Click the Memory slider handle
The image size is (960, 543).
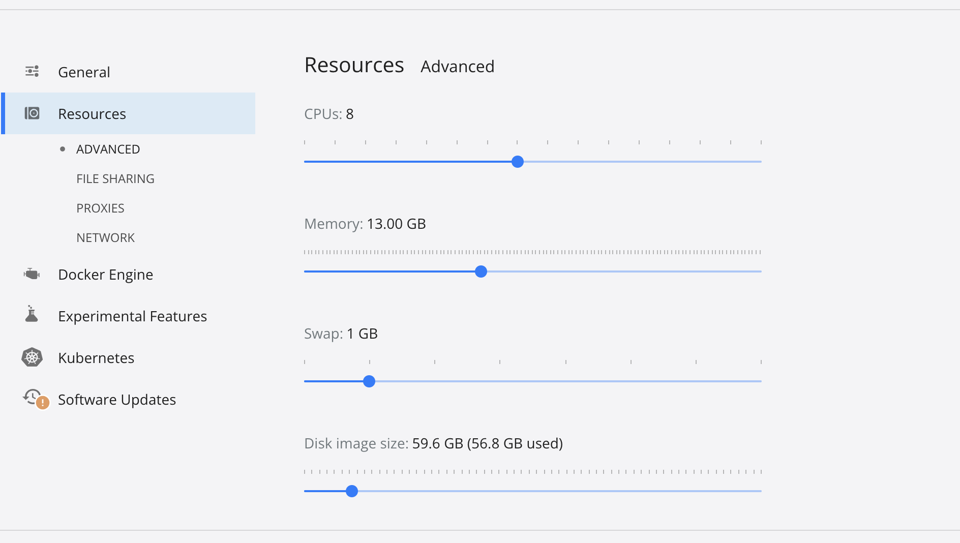point(481,271)
